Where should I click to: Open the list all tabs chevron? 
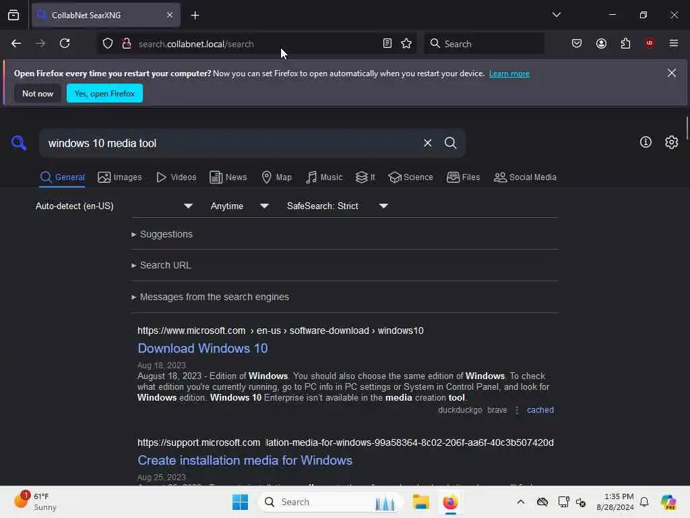[x=556, y=15]
